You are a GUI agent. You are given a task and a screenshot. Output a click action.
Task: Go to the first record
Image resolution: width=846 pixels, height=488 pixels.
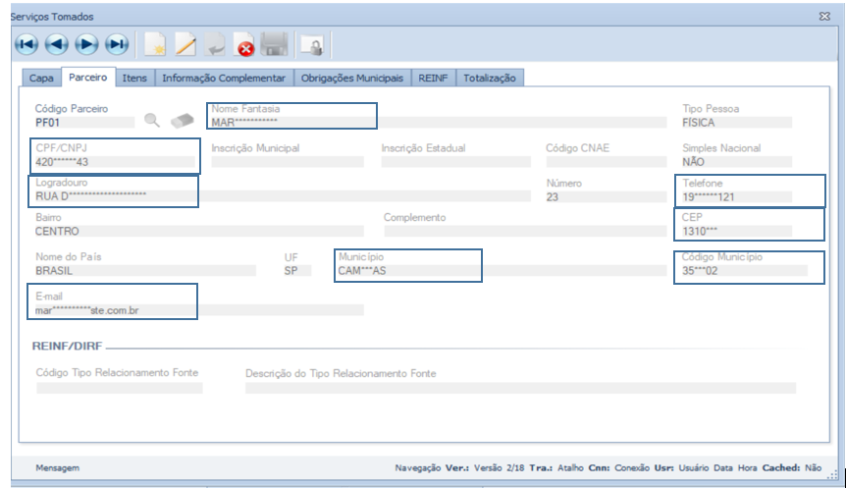26,44
